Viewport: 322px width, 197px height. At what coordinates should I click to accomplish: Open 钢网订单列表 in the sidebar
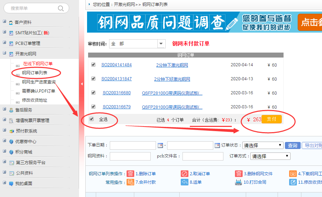click(35, 73)
